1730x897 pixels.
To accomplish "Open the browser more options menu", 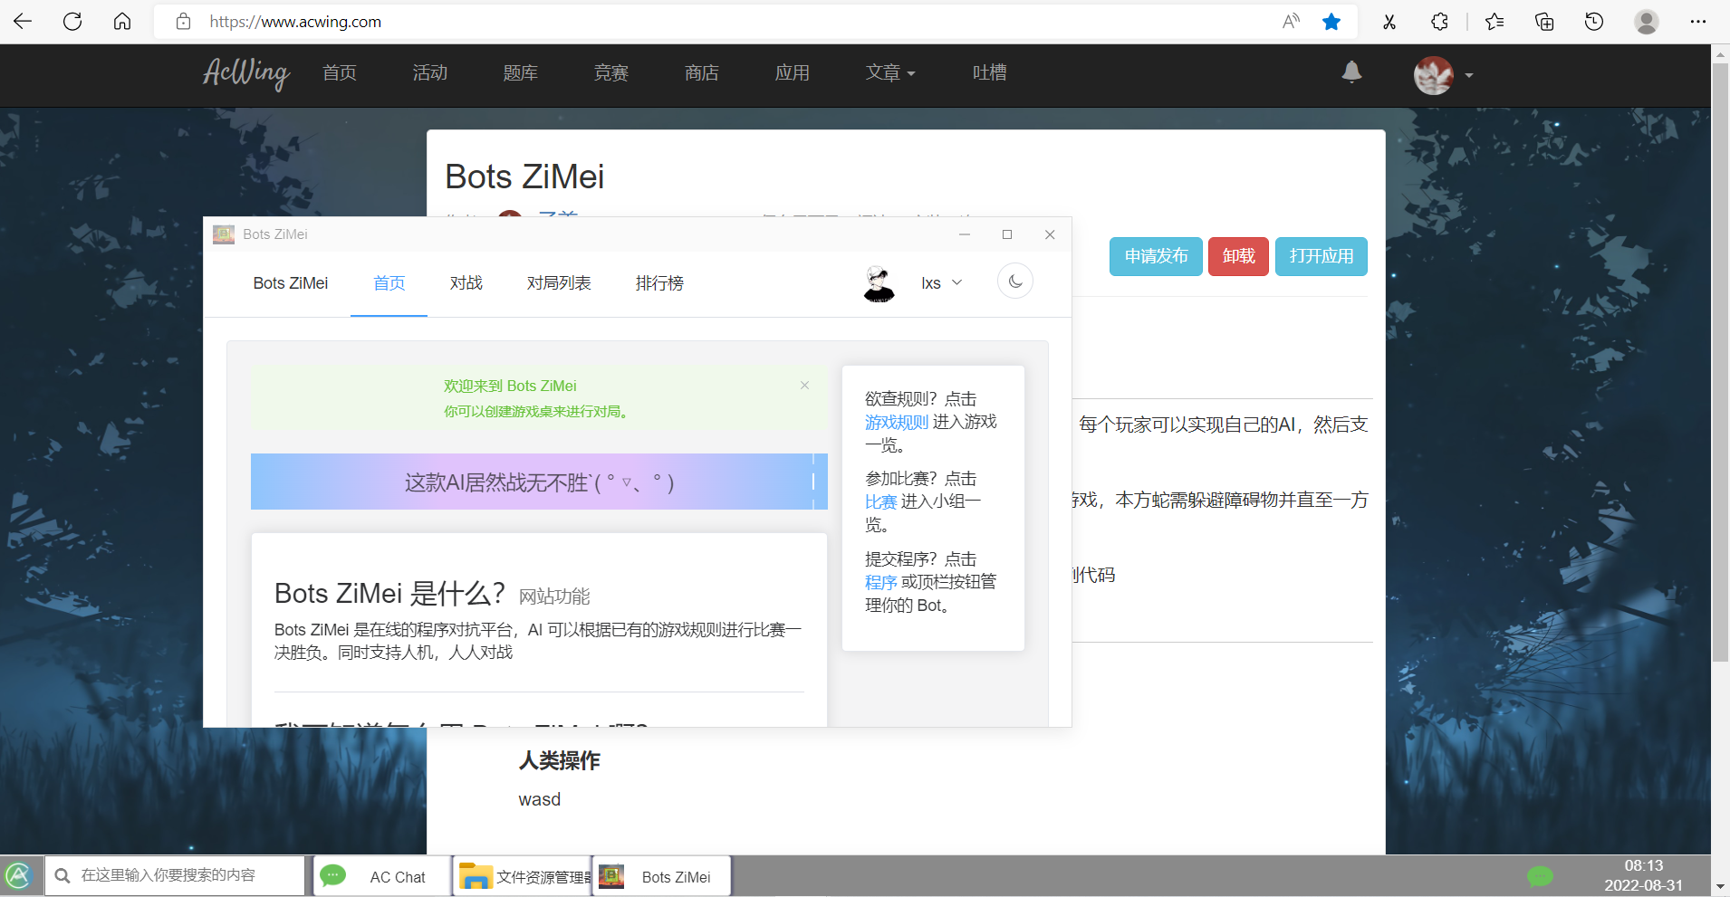I will 1700,21.
